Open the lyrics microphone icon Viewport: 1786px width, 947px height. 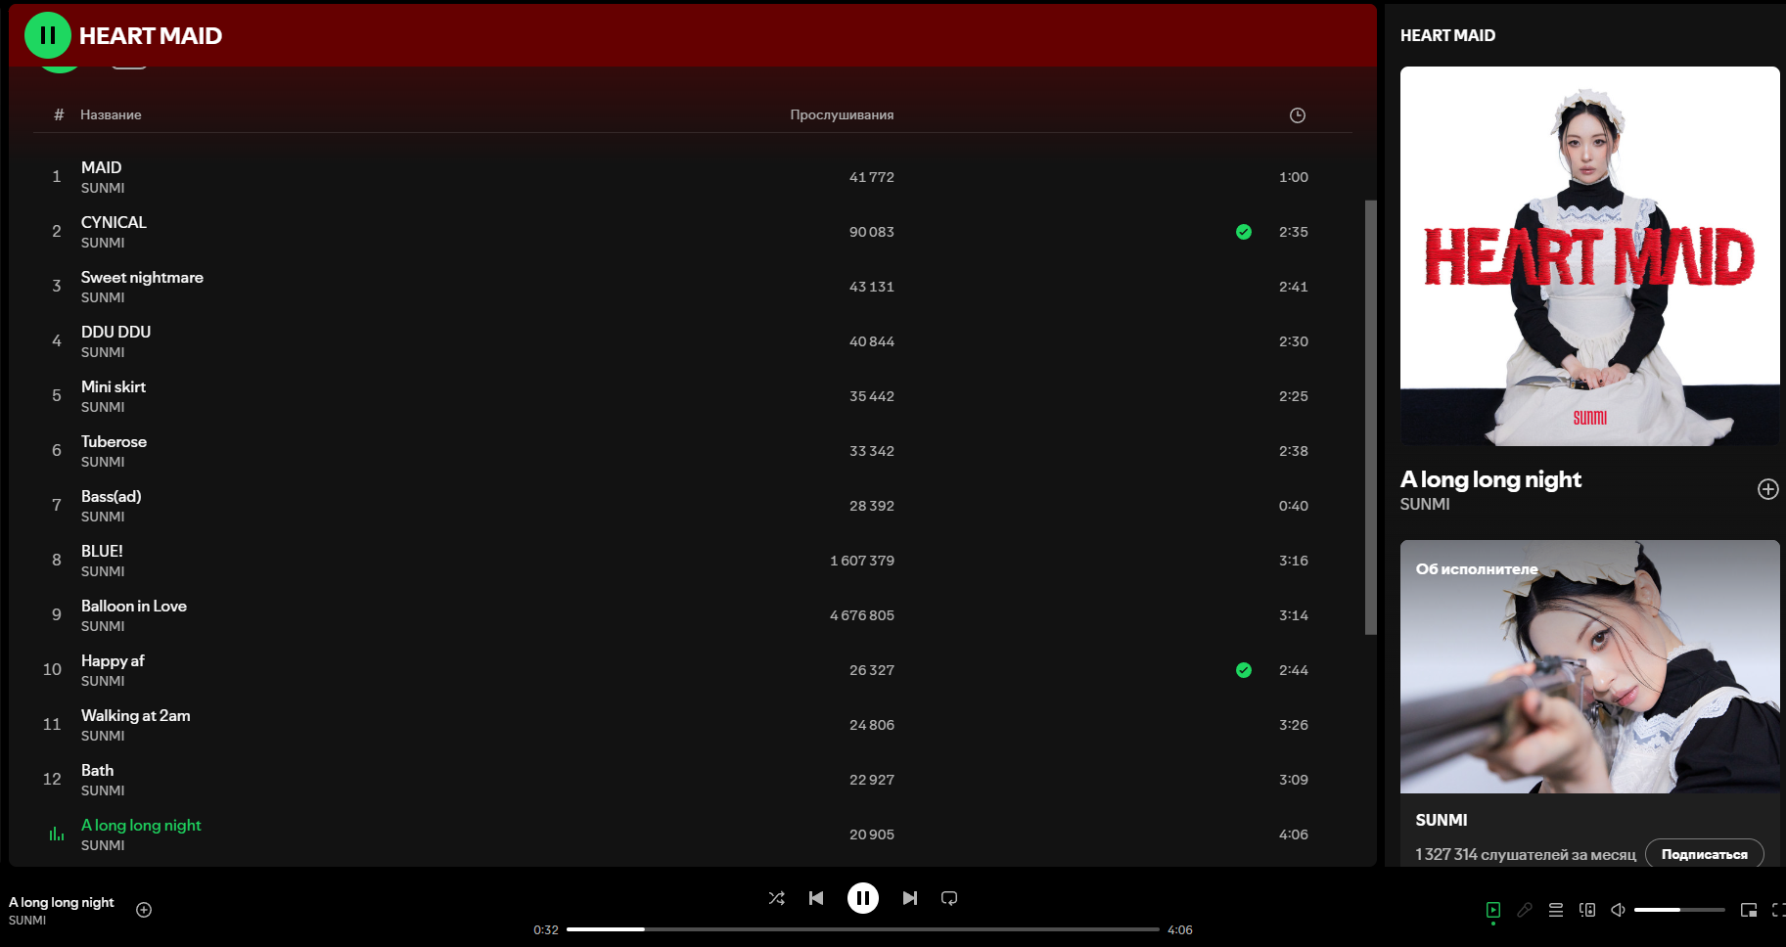[1524, 910]
